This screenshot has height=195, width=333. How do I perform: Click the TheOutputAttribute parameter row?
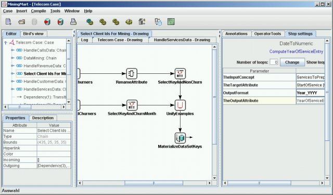[274, 100]
